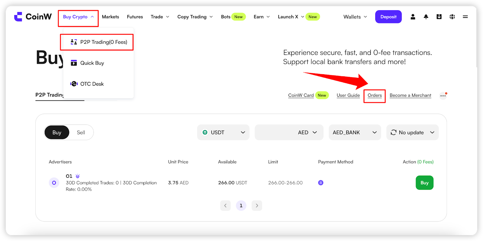Expand the Buy Crypto menu

78,17
